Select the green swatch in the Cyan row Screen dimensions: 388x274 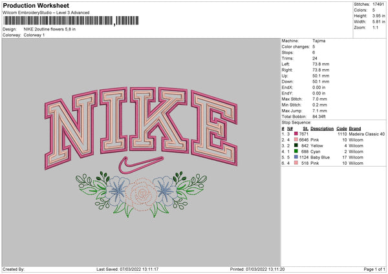(x=296, y=151)
